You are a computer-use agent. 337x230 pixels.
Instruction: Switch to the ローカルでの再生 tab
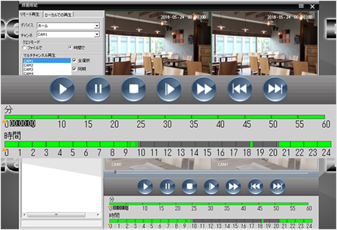click(59, 15)
